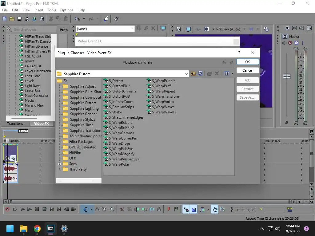Open Auto Ripple dropdown arrow
This screenshot has width=315, height=236.
click(x=209, y=210)
